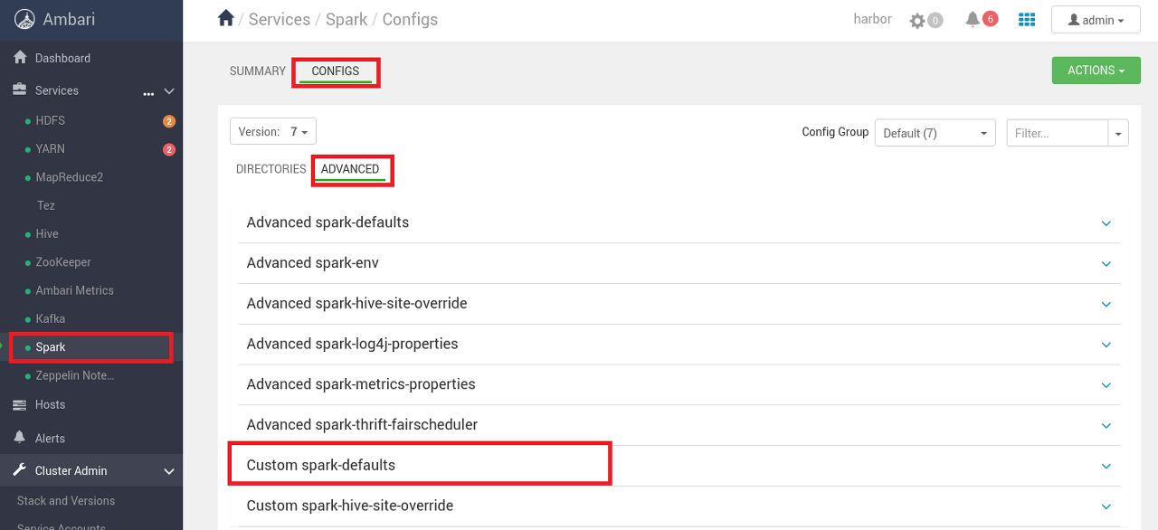Click the Hosts server icon

pos(19,404)
